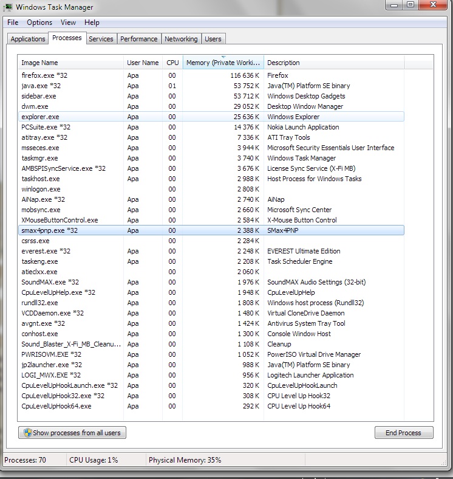Select the PWRISOVM.EXE *32 process
453x479 pixels.
211,354
